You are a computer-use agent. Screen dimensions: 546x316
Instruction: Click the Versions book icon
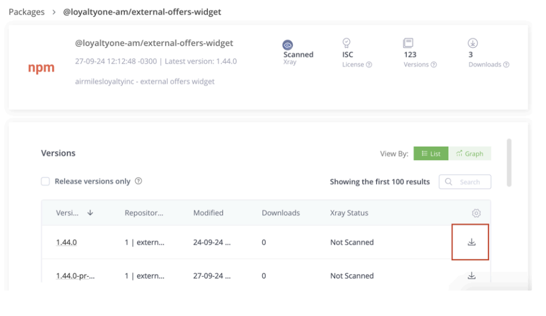(408, 43)
